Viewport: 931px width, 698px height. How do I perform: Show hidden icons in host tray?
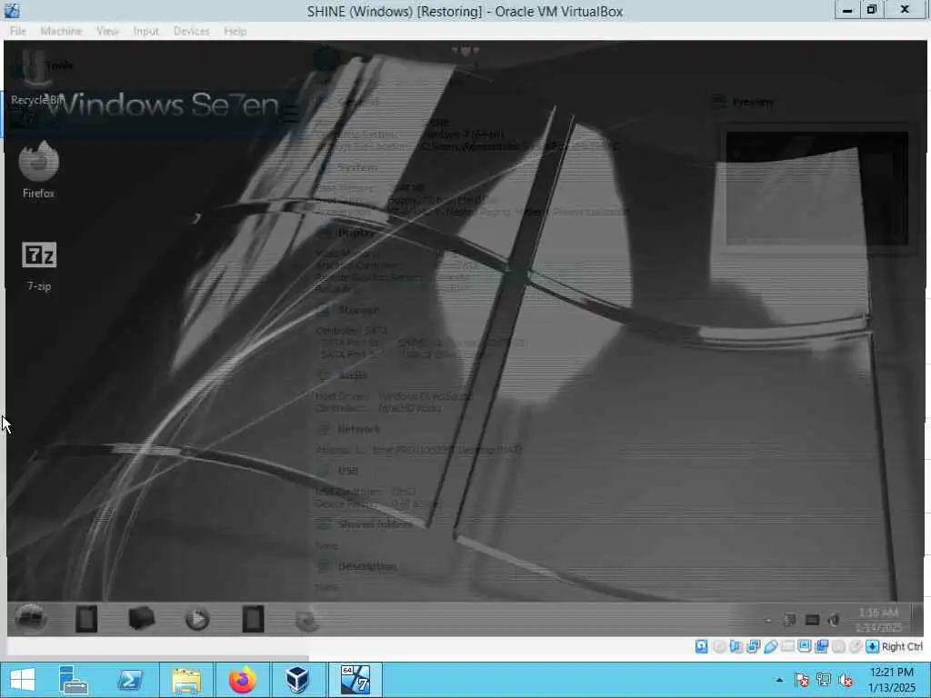(x=779, y=680)
